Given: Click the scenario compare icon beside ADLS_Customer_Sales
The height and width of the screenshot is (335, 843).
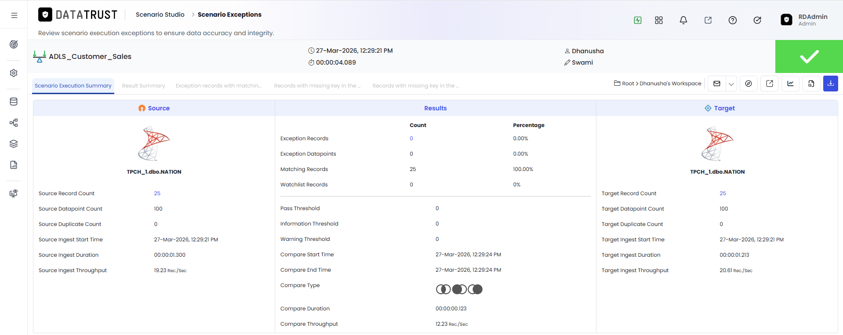Looking at the screenshot, I should (x=40, y=56).
